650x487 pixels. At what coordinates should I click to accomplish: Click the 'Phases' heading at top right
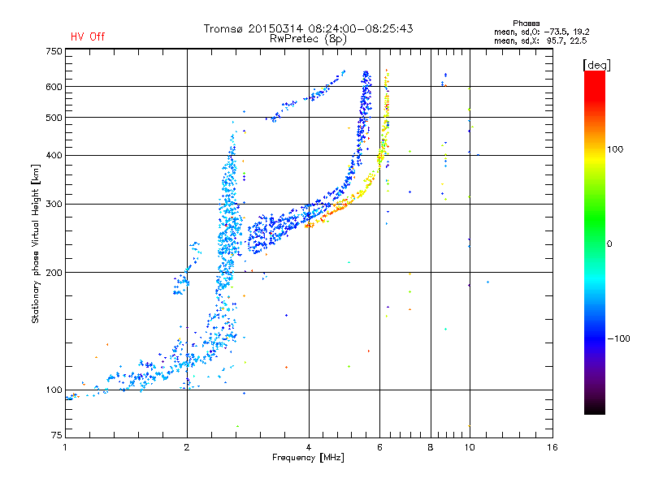[x=526, y=24]
